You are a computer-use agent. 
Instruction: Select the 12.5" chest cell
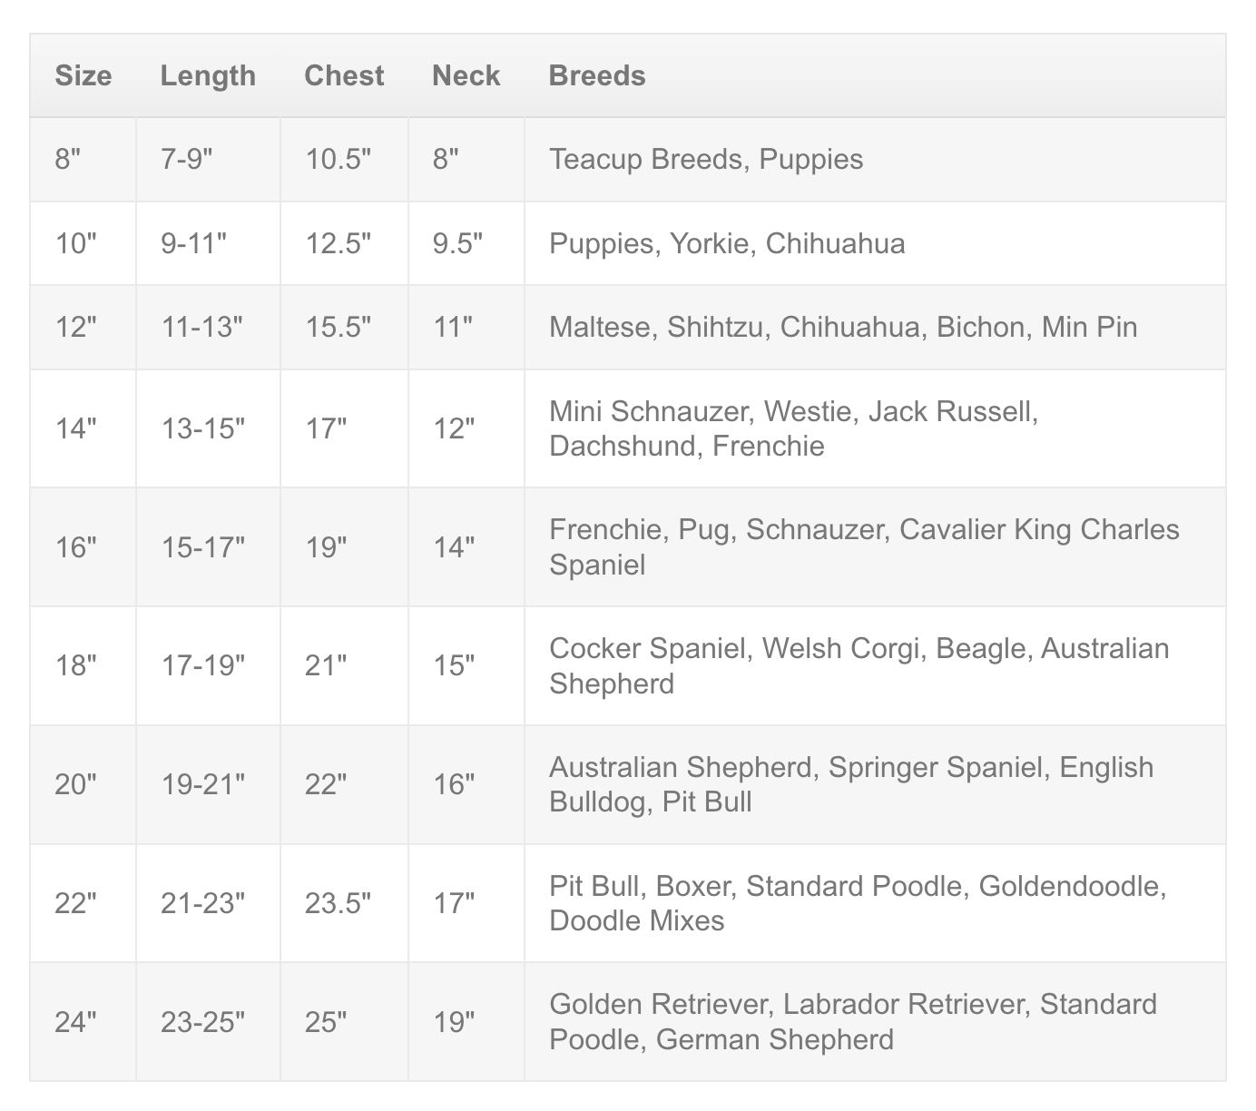tap(344, 243)
